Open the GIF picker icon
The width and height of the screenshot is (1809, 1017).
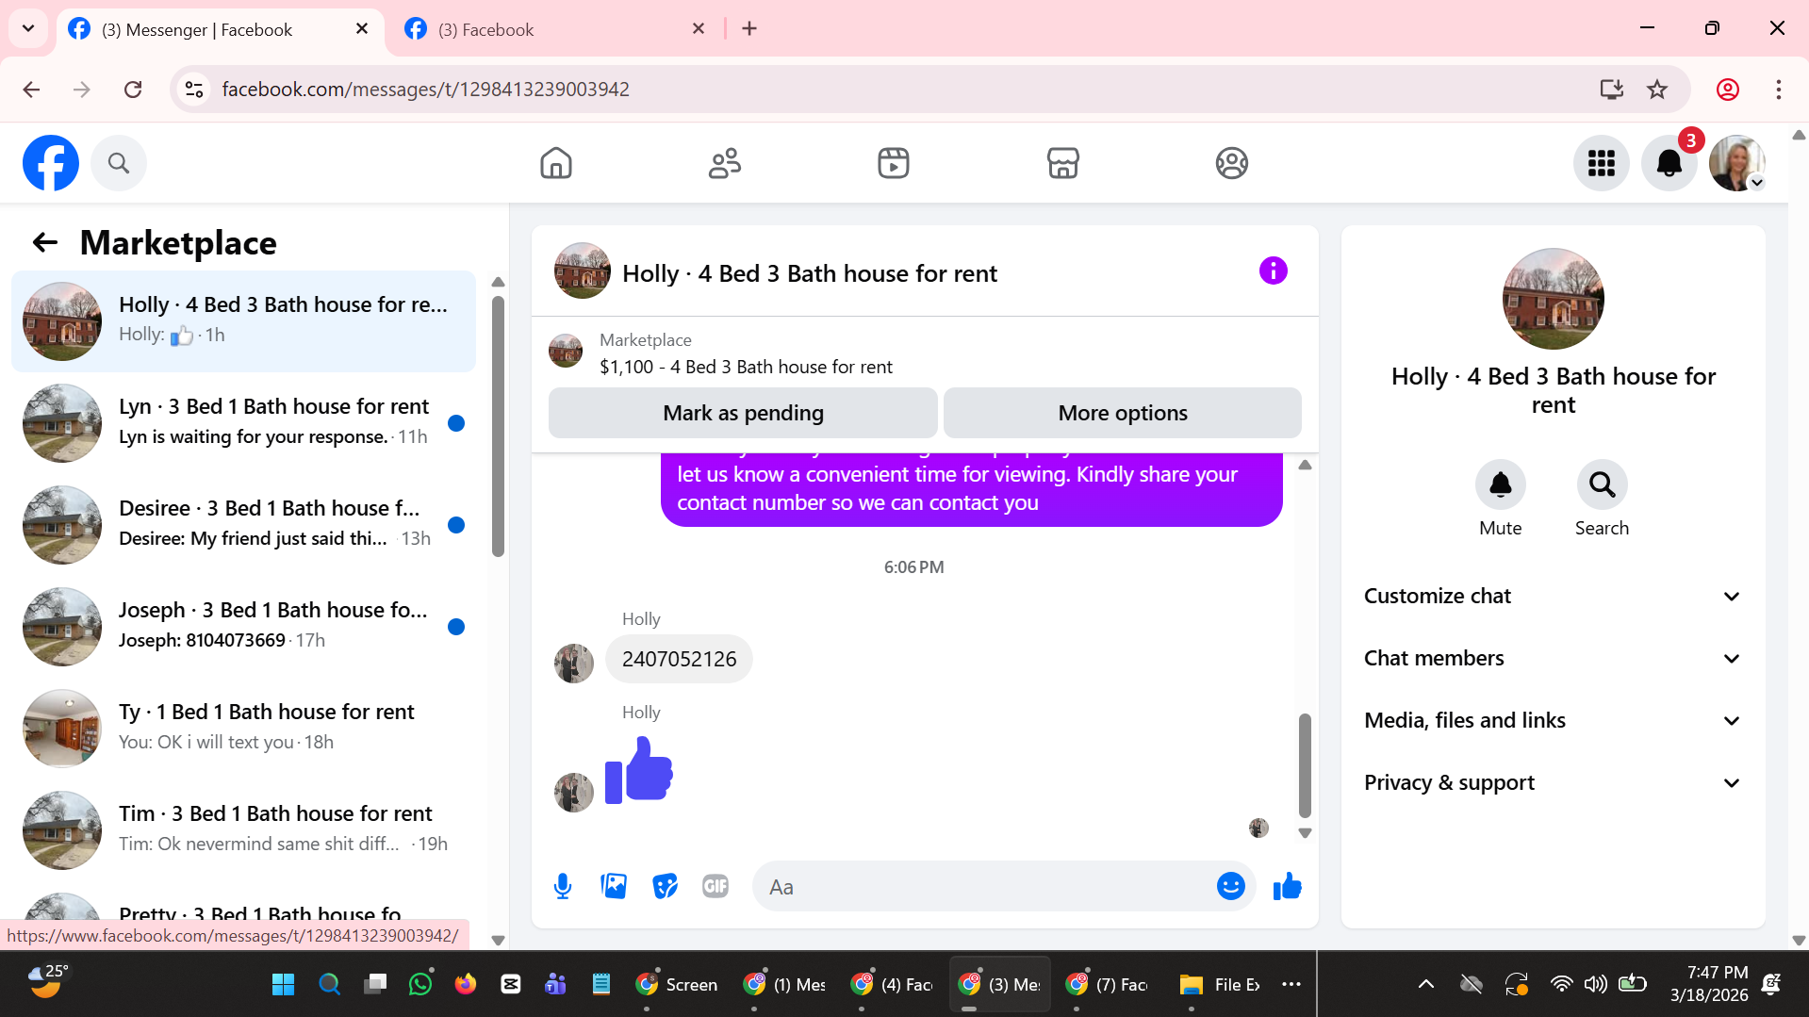coord(715,886)
